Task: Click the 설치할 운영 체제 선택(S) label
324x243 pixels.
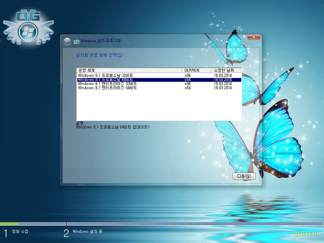Action: (x=99, y=55)
